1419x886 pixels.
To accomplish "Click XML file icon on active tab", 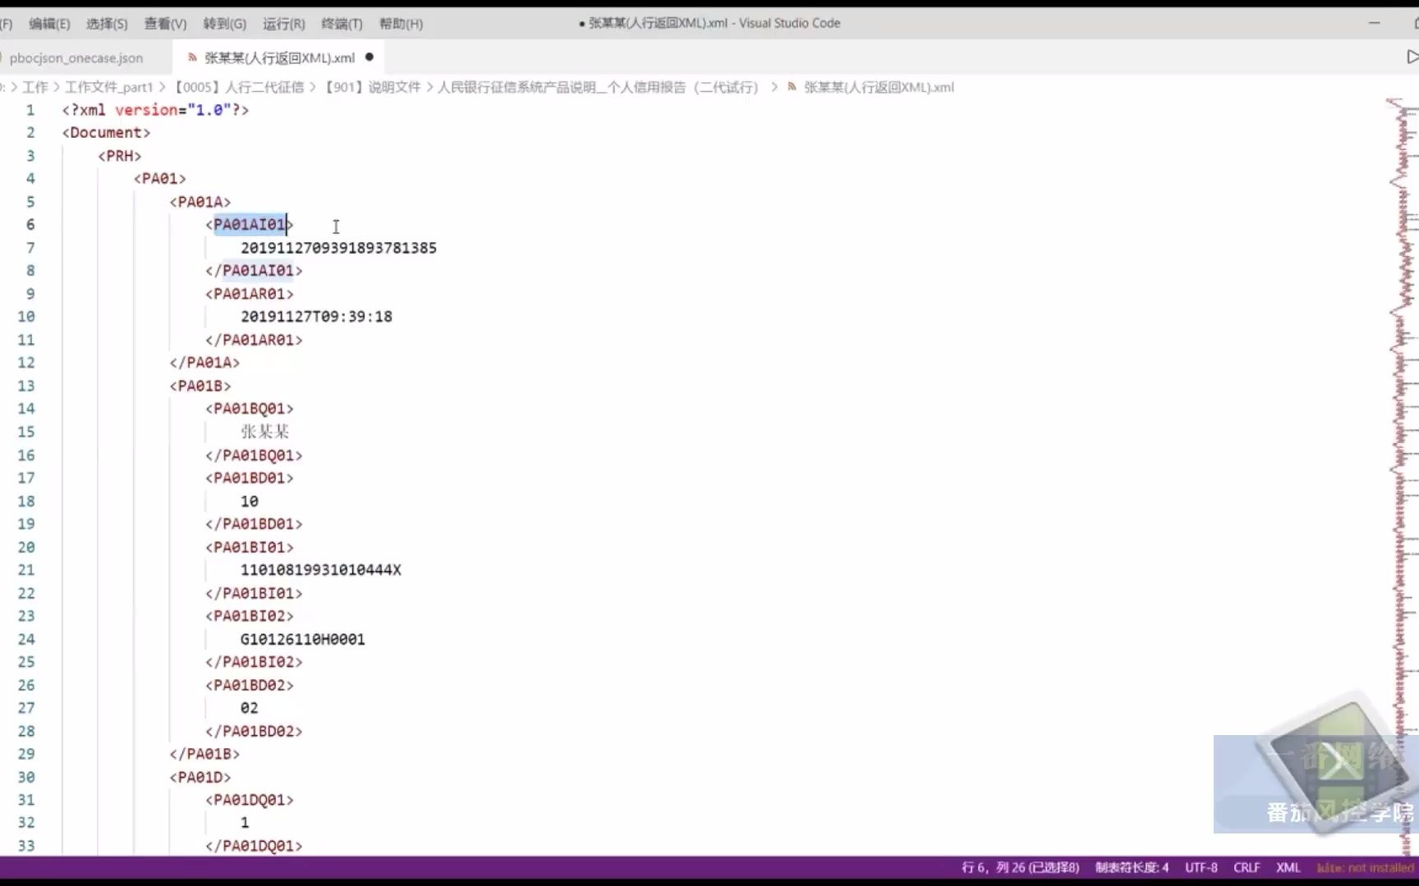I will point(192,57).
